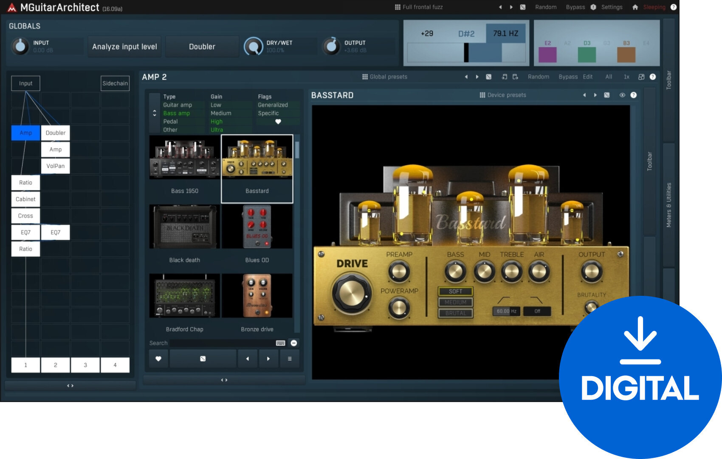722x459 pixels.
Task: Click the dice randomize icon next to Global presets
Action: 489,77
